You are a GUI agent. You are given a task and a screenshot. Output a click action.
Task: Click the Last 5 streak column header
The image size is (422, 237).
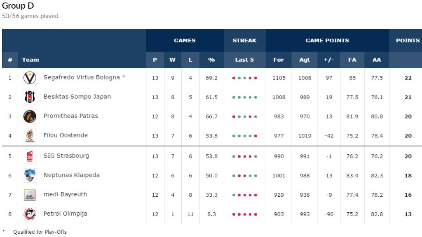click(244, 60)
